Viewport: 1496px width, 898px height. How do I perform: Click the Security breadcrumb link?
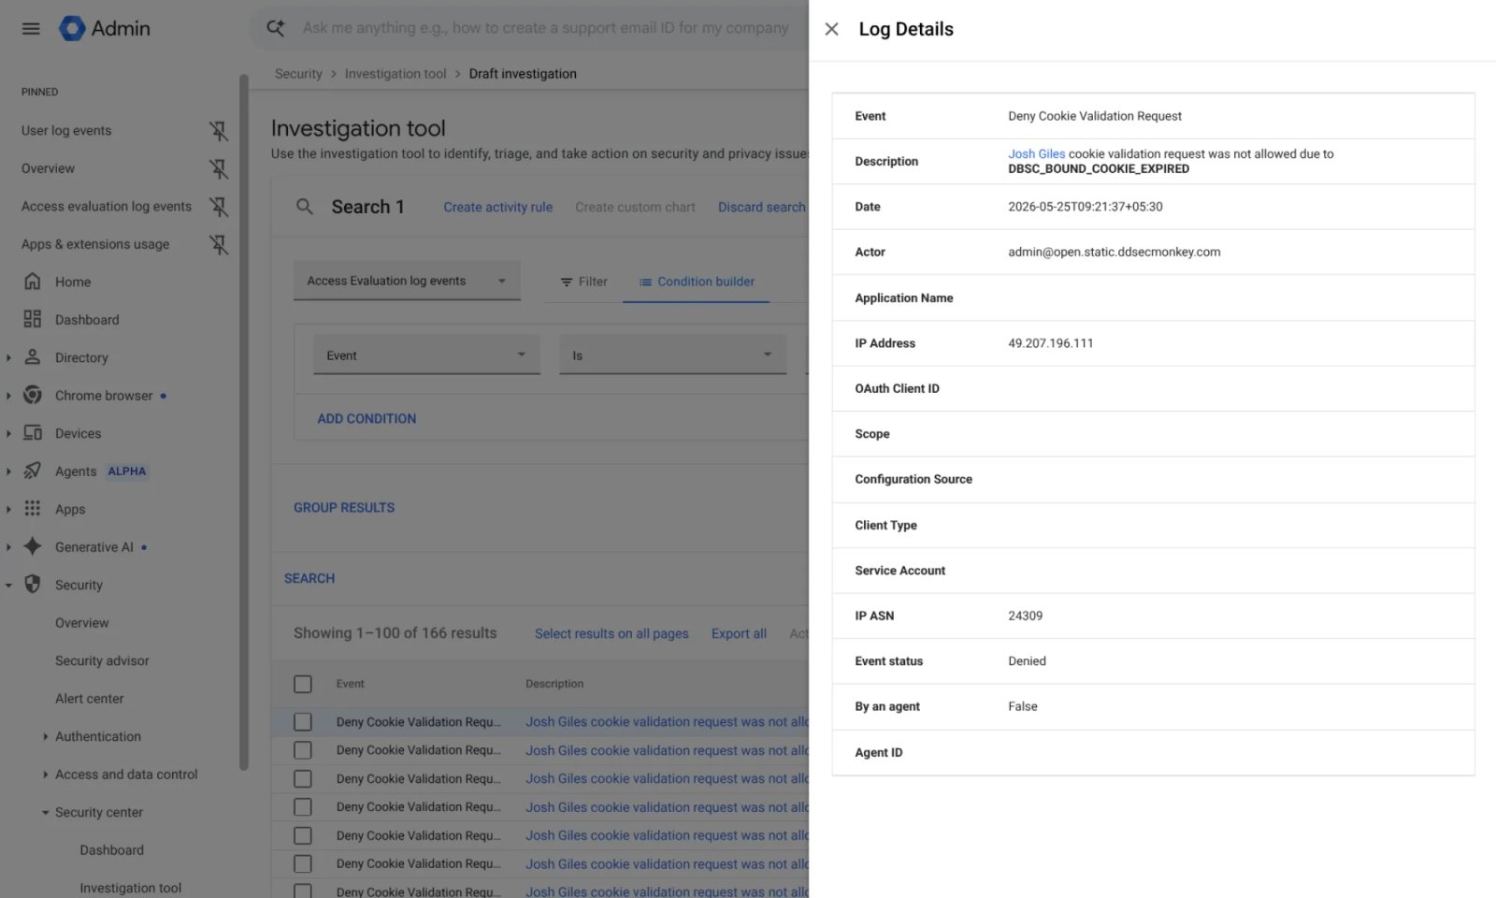pos(298,74)
